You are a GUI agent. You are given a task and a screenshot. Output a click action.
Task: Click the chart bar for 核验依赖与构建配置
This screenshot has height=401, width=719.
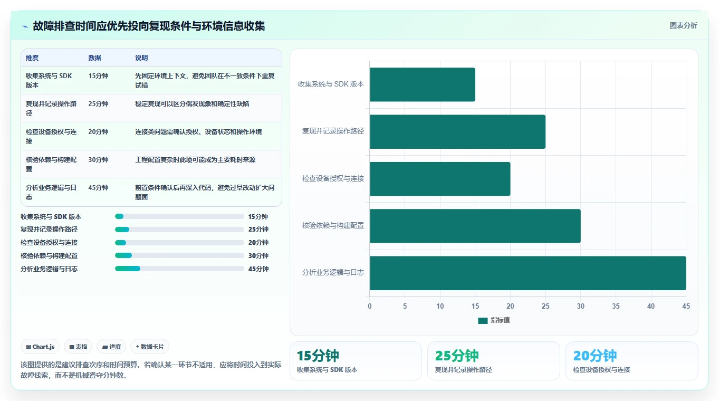click(x=475, y=226)
